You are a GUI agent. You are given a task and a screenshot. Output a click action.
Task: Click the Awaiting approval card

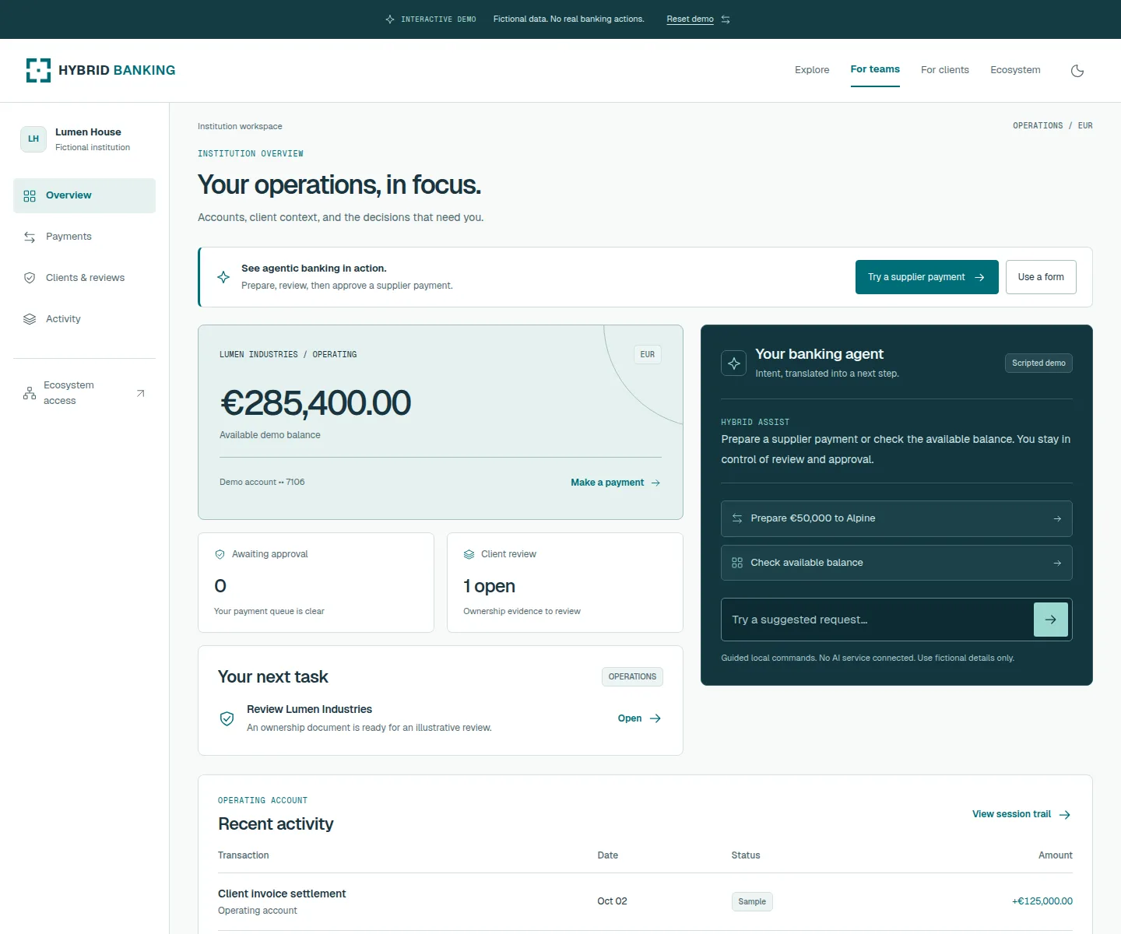pos(316,582)
